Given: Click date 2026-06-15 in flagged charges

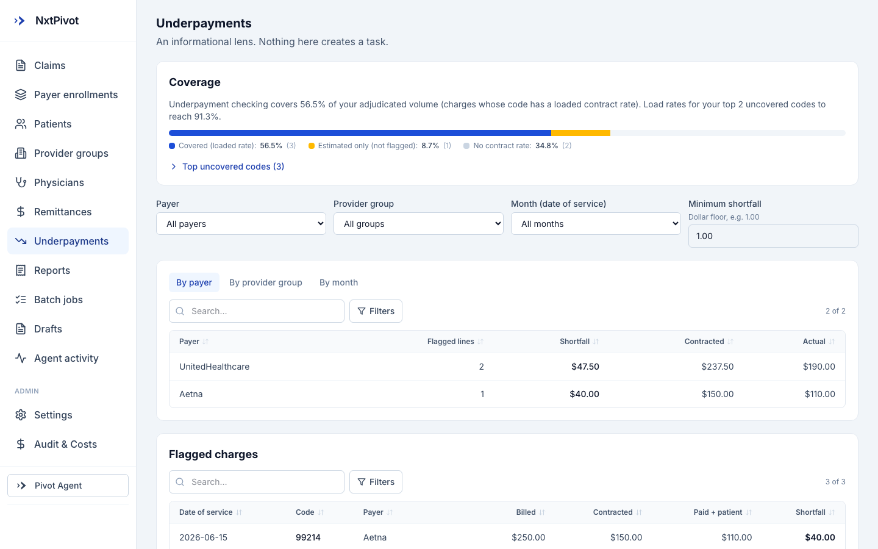Looking at the screenshot, I should 203,537.
